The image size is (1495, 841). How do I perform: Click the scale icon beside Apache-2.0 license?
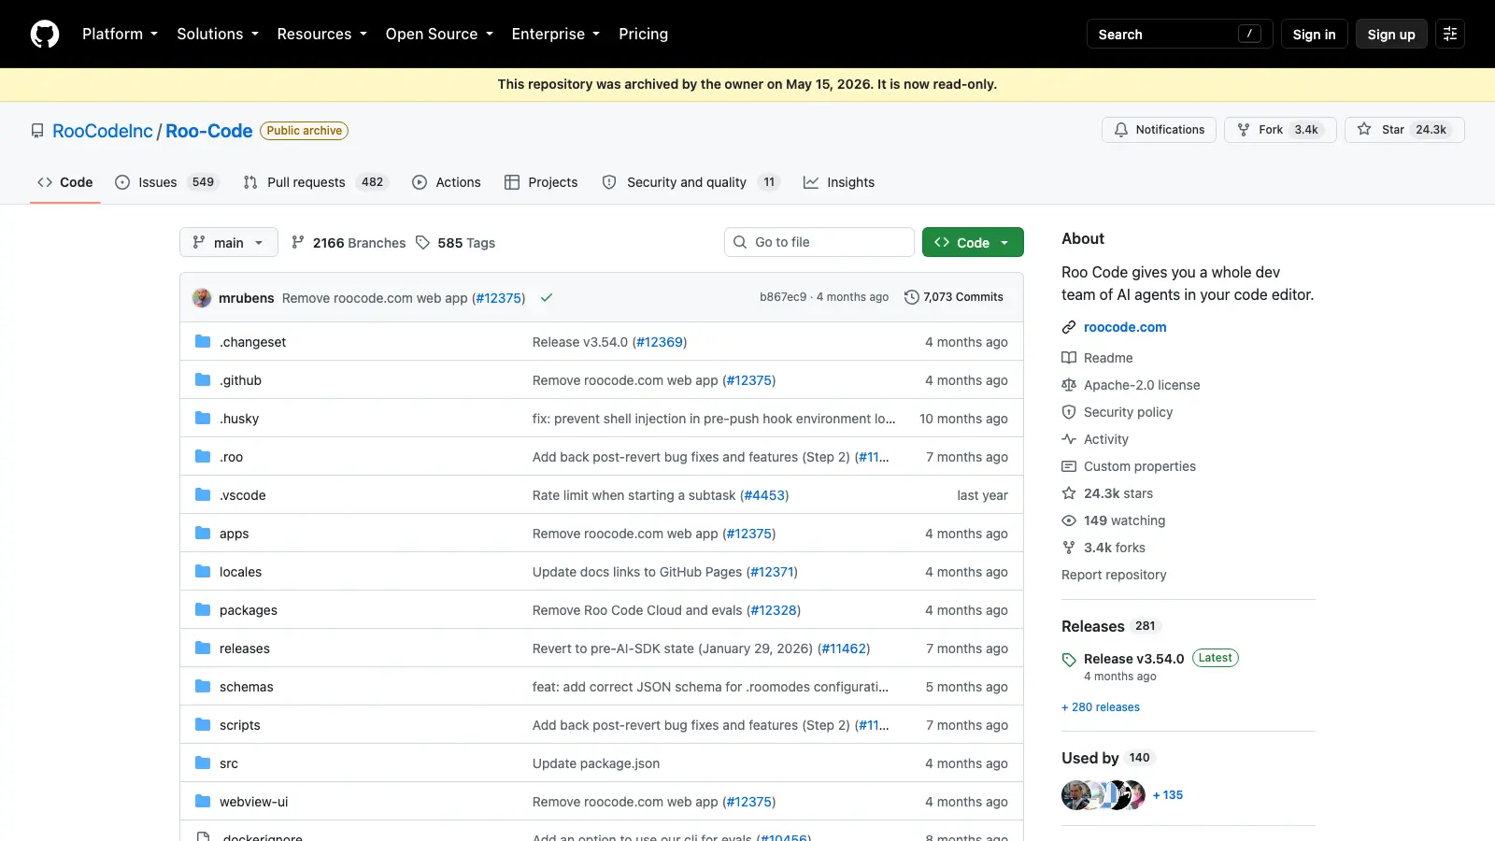(1069, 385)
